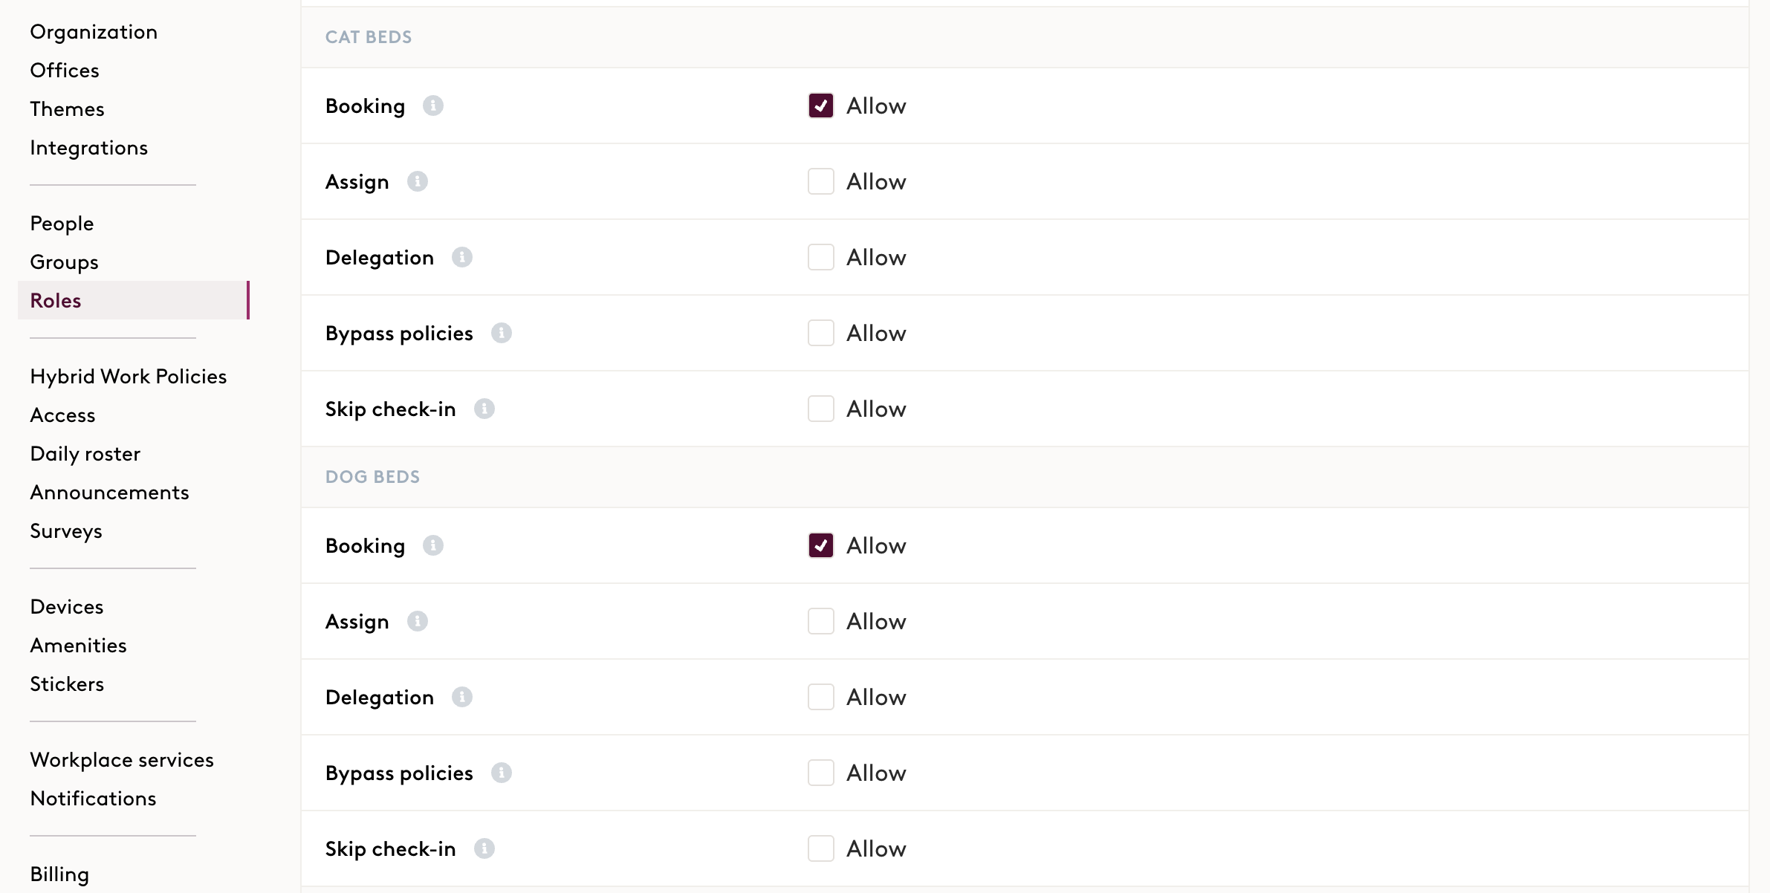1770x893 pixels.
Task: Select Daily roster in sidebar
Action: [85, 454]
